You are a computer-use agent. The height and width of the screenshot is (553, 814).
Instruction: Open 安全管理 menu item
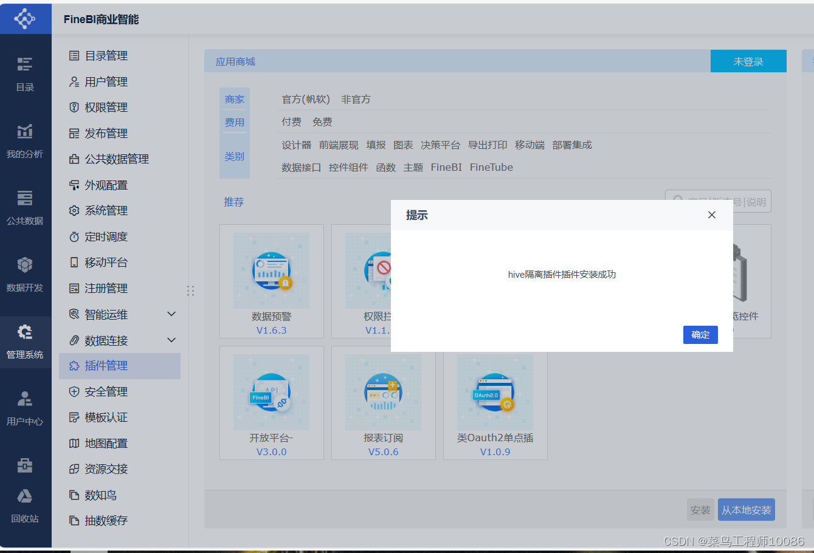point(120,392)
